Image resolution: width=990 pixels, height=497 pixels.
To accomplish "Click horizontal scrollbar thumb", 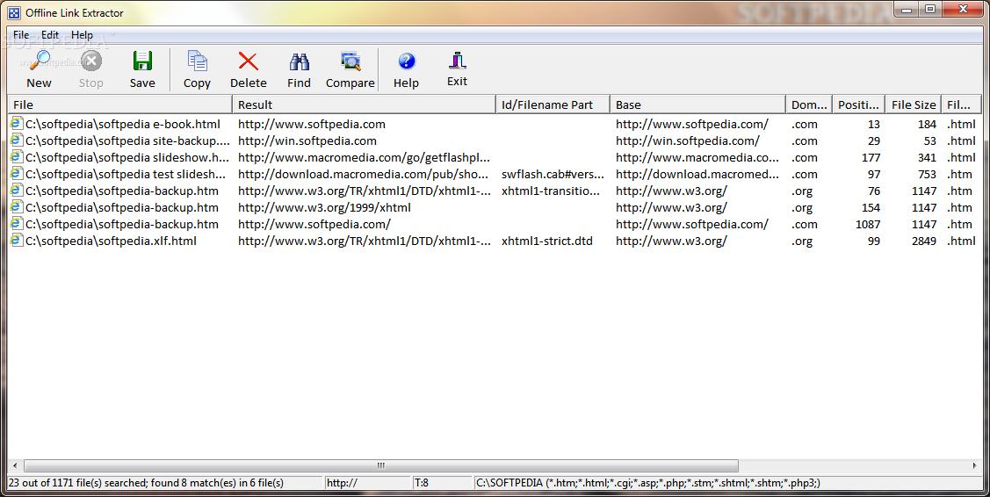I will pyautogui.click(x=380, y=465).
